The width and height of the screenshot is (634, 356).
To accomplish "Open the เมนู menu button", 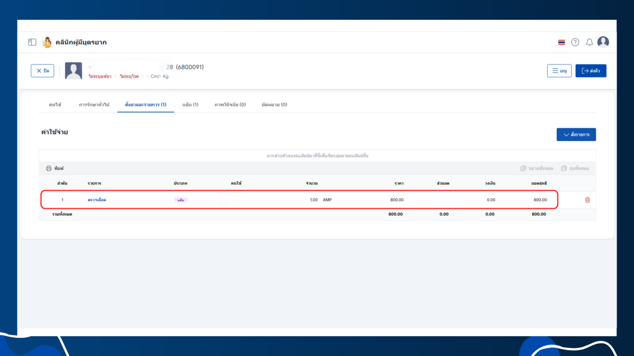I will pos(559,71).
